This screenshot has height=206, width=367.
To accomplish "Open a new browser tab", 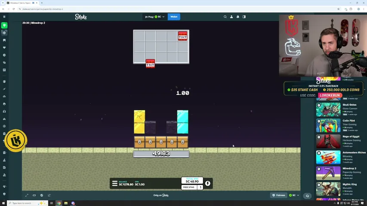I will pyautogui.click(x=42, y=3).
